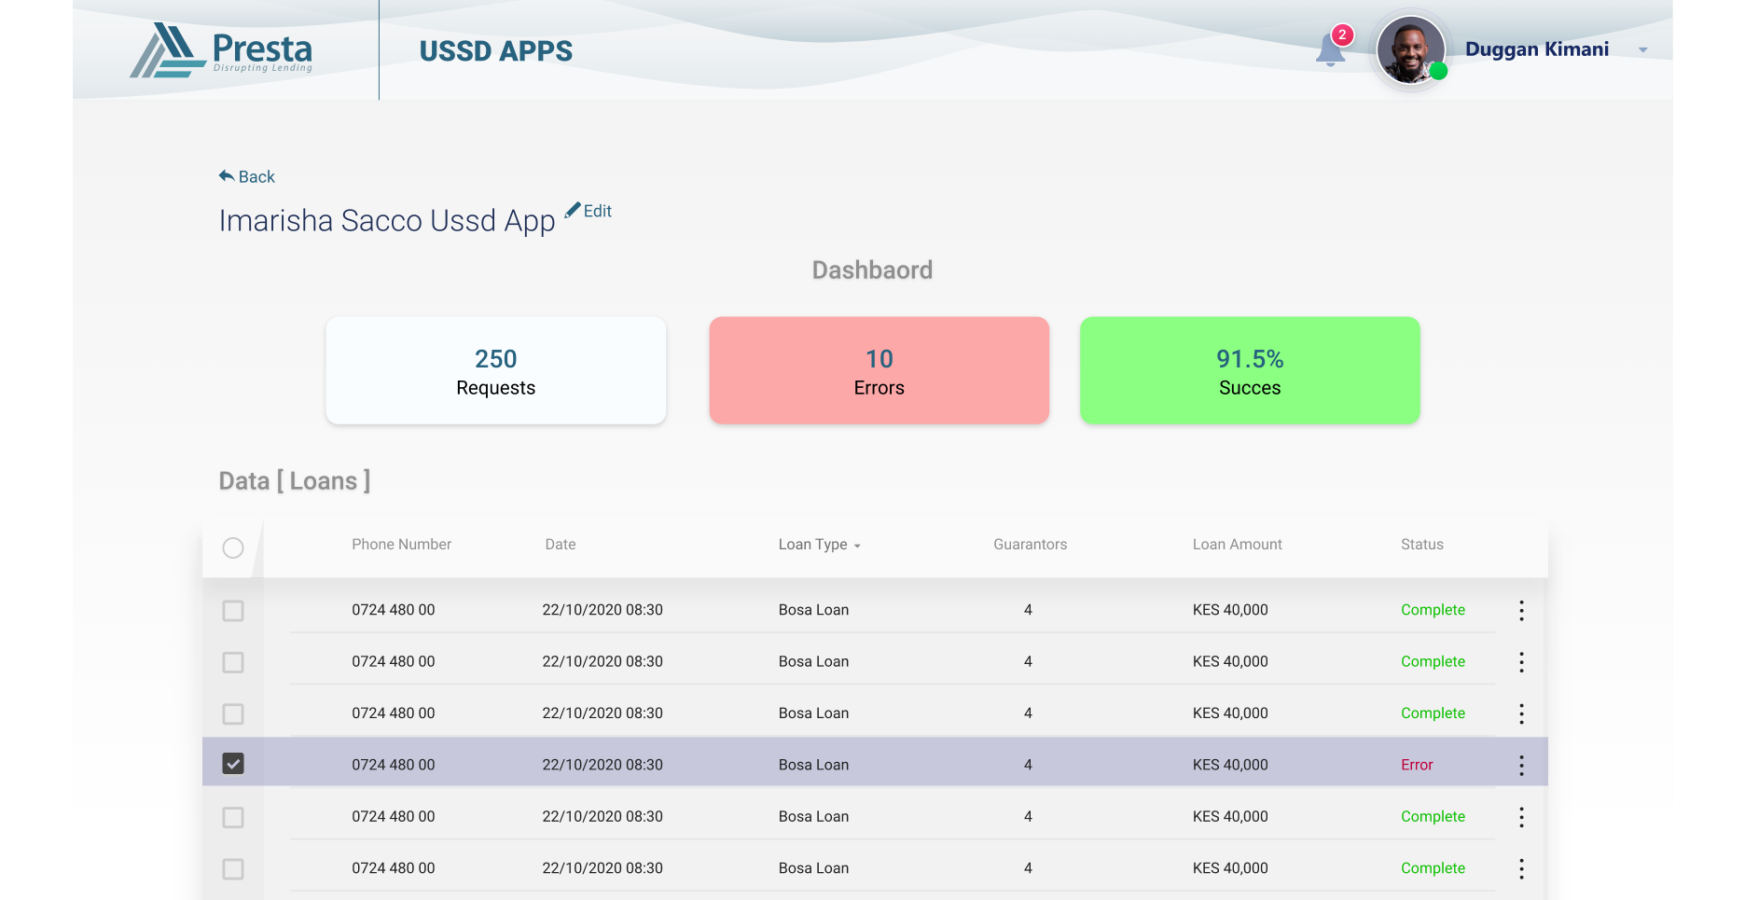Click the red Error status
The width and height of the screenshot is (1745, 900).
pos(1417,765)
